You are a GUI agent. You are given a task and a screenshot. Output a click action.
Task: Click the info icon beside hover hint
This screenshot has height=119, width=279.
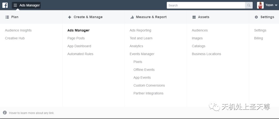(x=5, y=113)
